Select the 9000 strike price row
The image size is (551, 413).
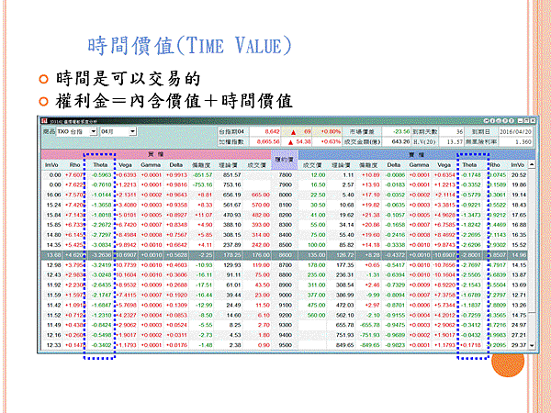[285, 296]
